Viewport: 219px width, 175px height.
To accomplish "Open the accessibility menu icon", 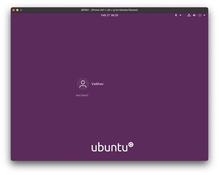I will click(x=176, y=15).
